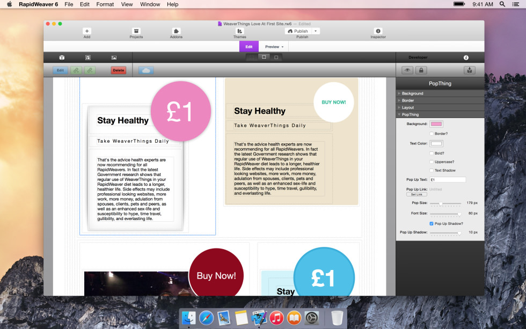Open the Projects toolbar icon
Image resolution: width=526 pixels, height=329 pixels.
(136, 31)
